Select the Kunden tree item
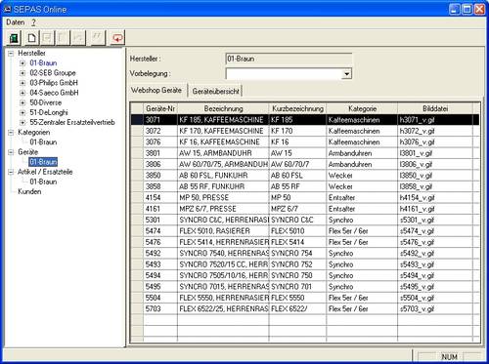 click(29, 191)
